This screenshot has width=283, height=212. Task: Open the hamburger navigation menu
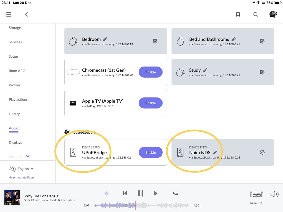tap(9, 14)
